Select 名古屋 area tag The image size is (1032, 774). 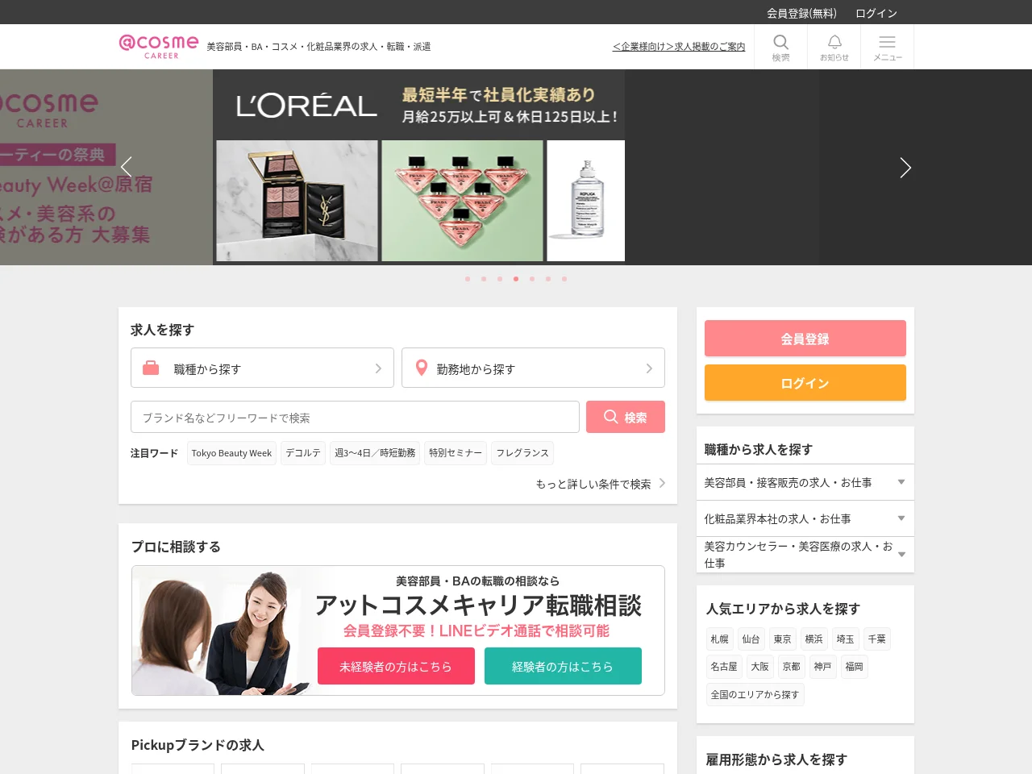pos(724,667)
